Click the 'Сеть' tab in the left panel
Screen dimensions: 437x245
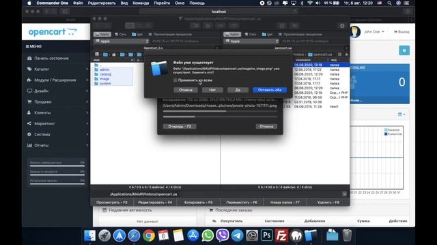(x=121, y=35)
